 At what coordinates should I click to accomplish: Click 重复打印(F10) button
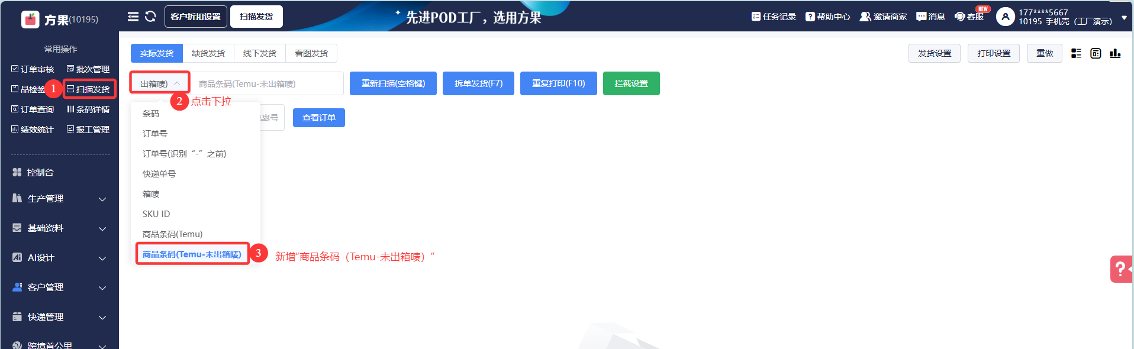[x=559, y=83]
